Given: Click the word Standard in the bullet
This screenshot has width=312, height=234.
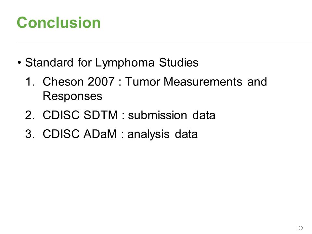Looking at the screenshot, I should (49, 62).
